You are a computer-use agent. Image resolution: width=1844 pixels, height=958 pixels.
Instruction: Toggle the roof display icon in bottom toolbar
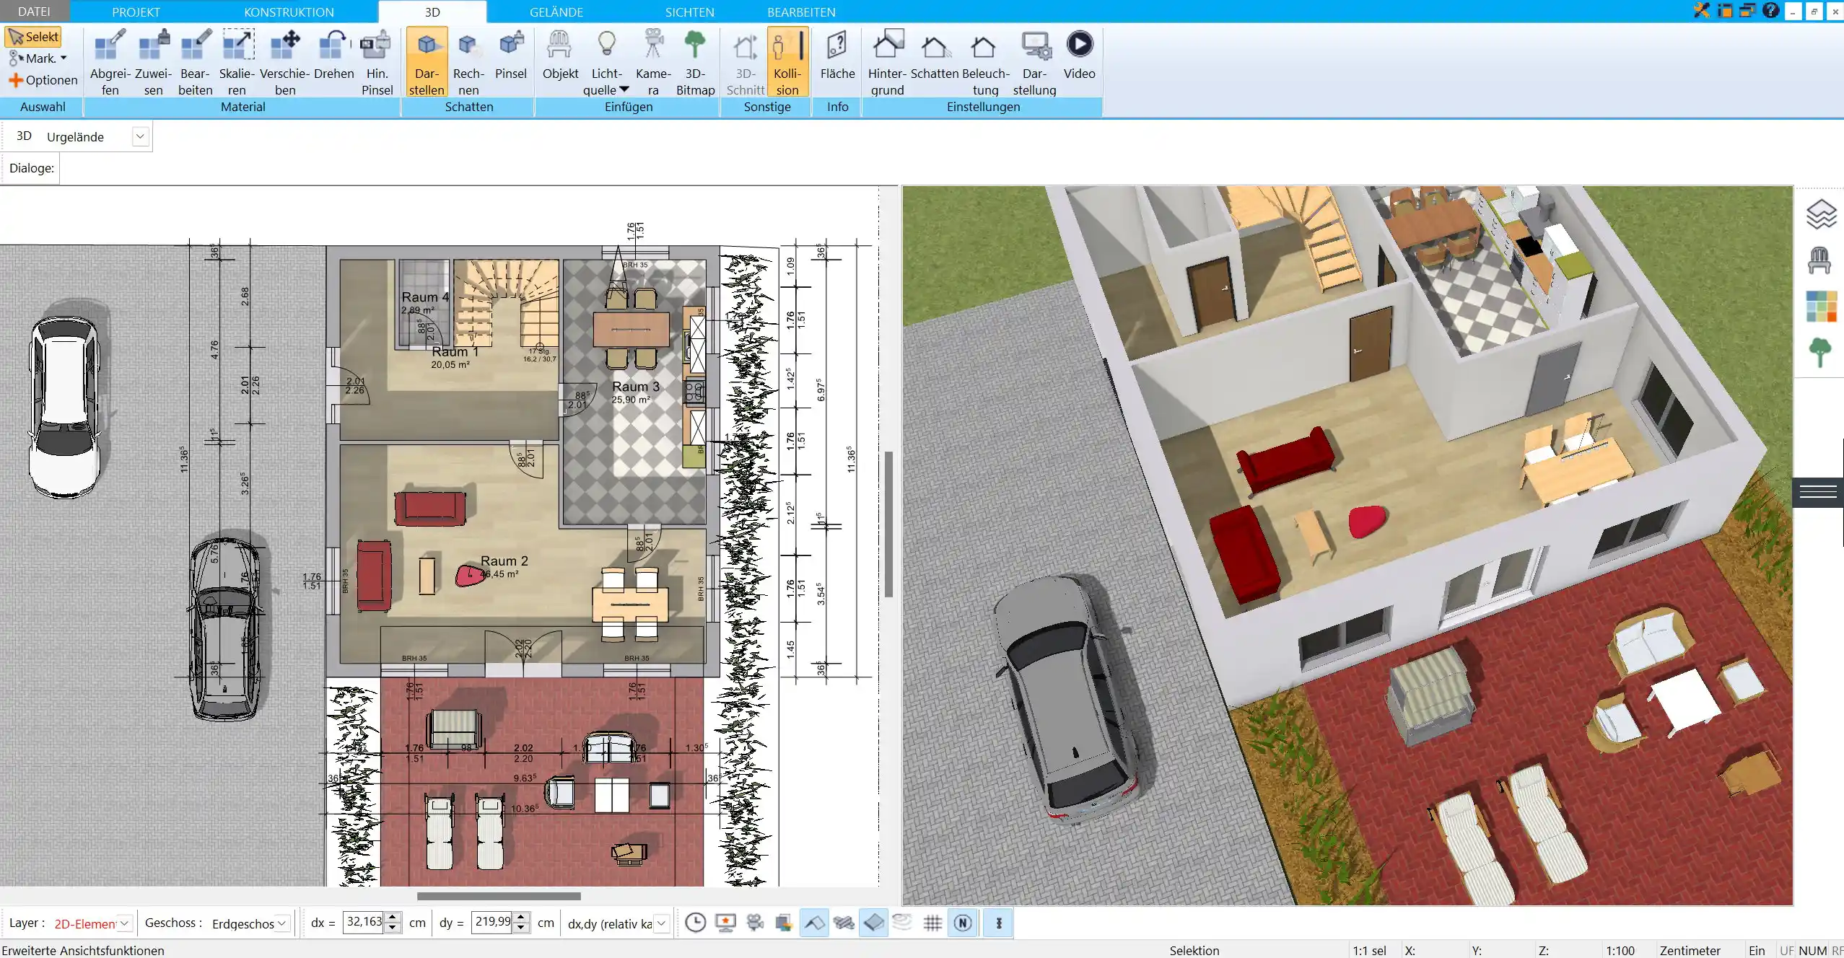814,923
